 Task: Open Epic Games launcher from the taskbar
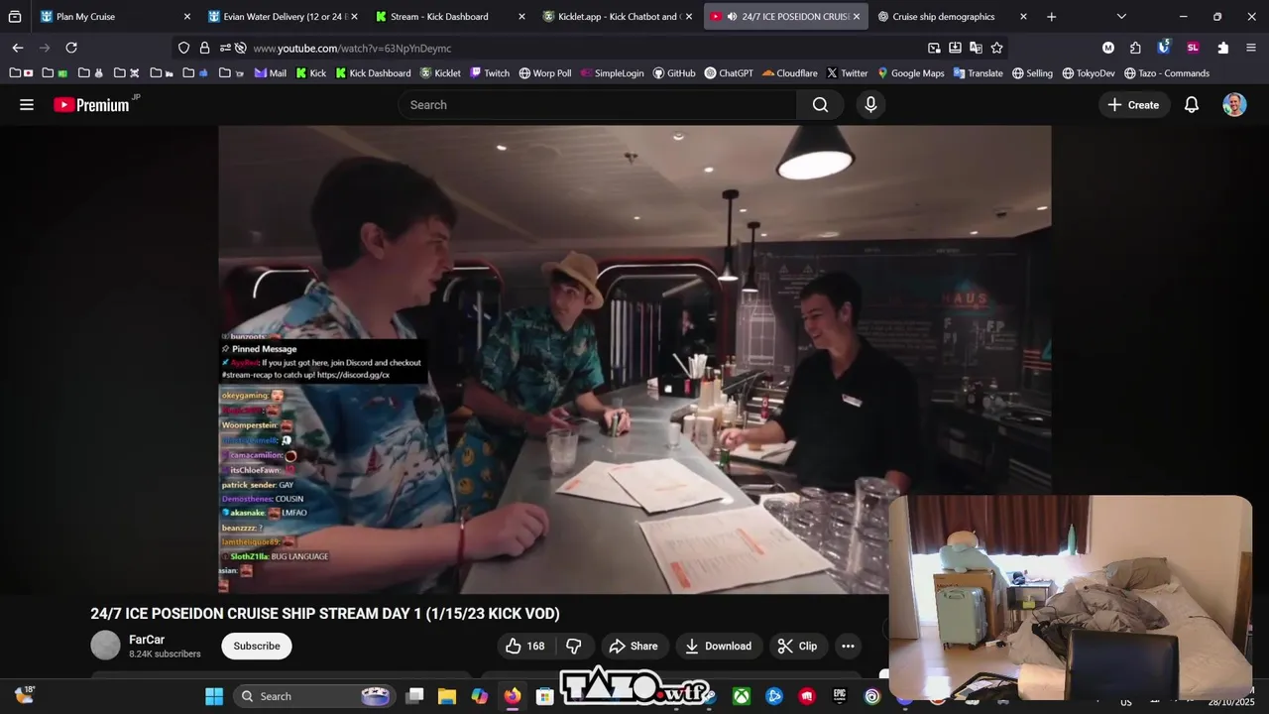click(x=840, y=696)
